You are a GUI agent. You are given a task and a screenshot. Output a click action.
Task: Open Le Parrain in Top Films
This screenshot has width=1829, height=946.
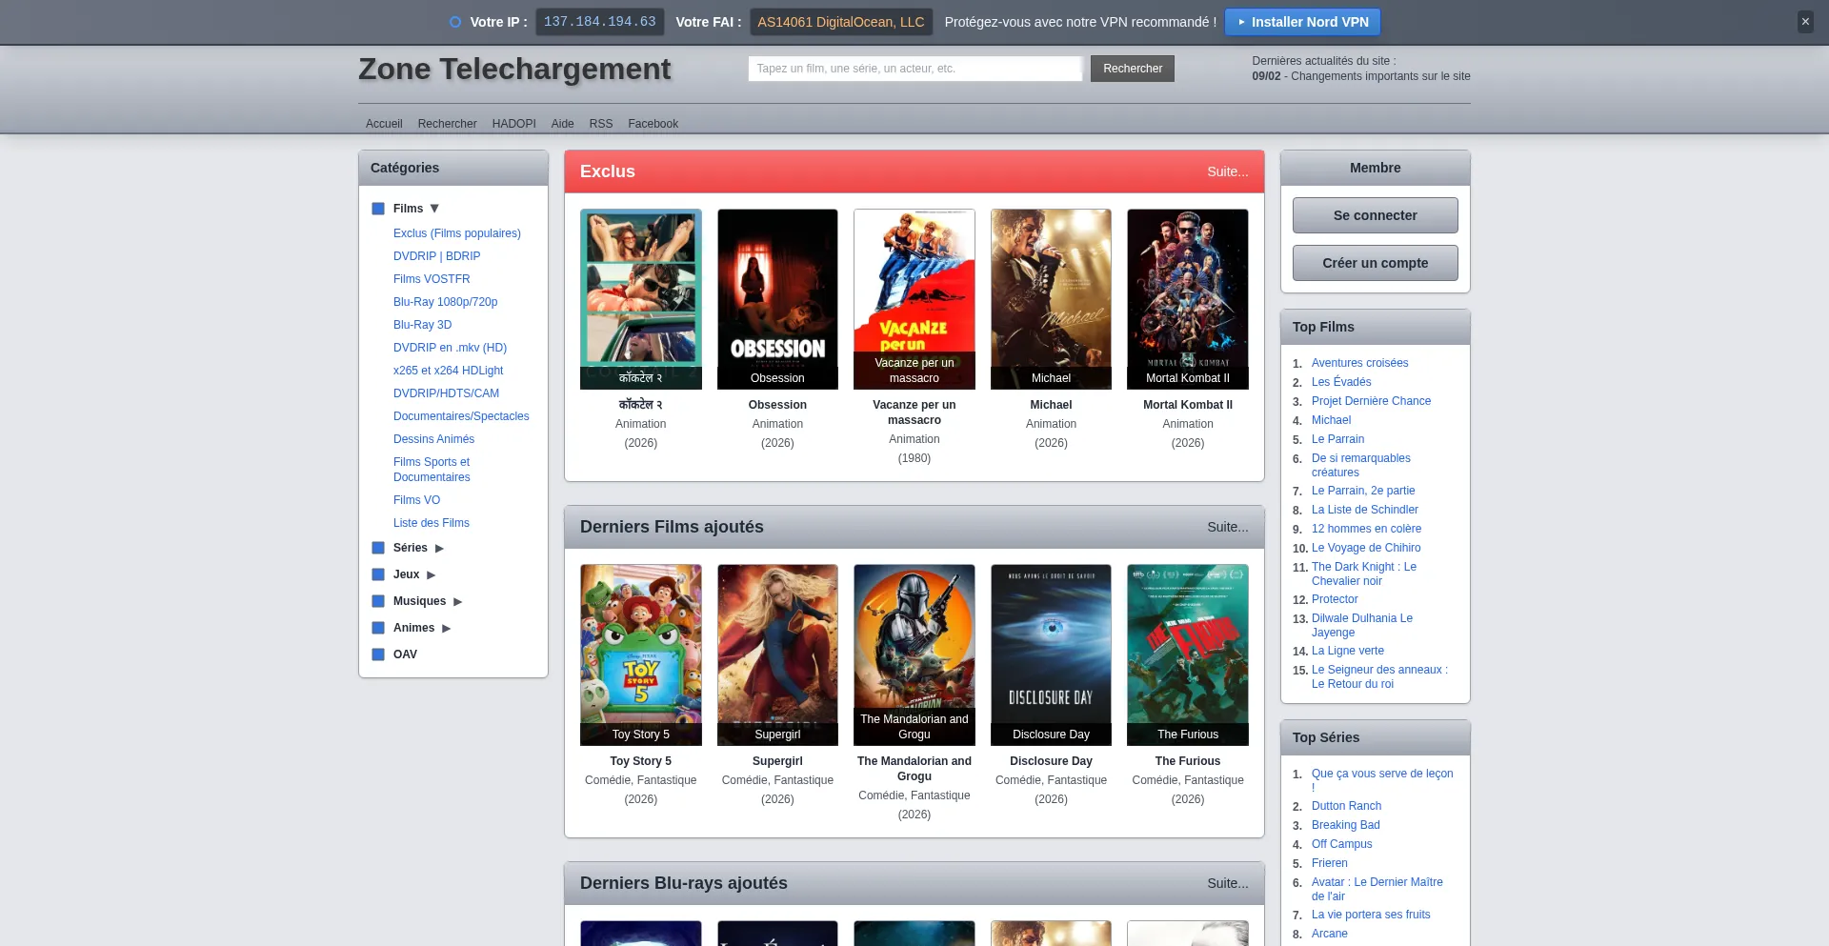point(1337,439)
